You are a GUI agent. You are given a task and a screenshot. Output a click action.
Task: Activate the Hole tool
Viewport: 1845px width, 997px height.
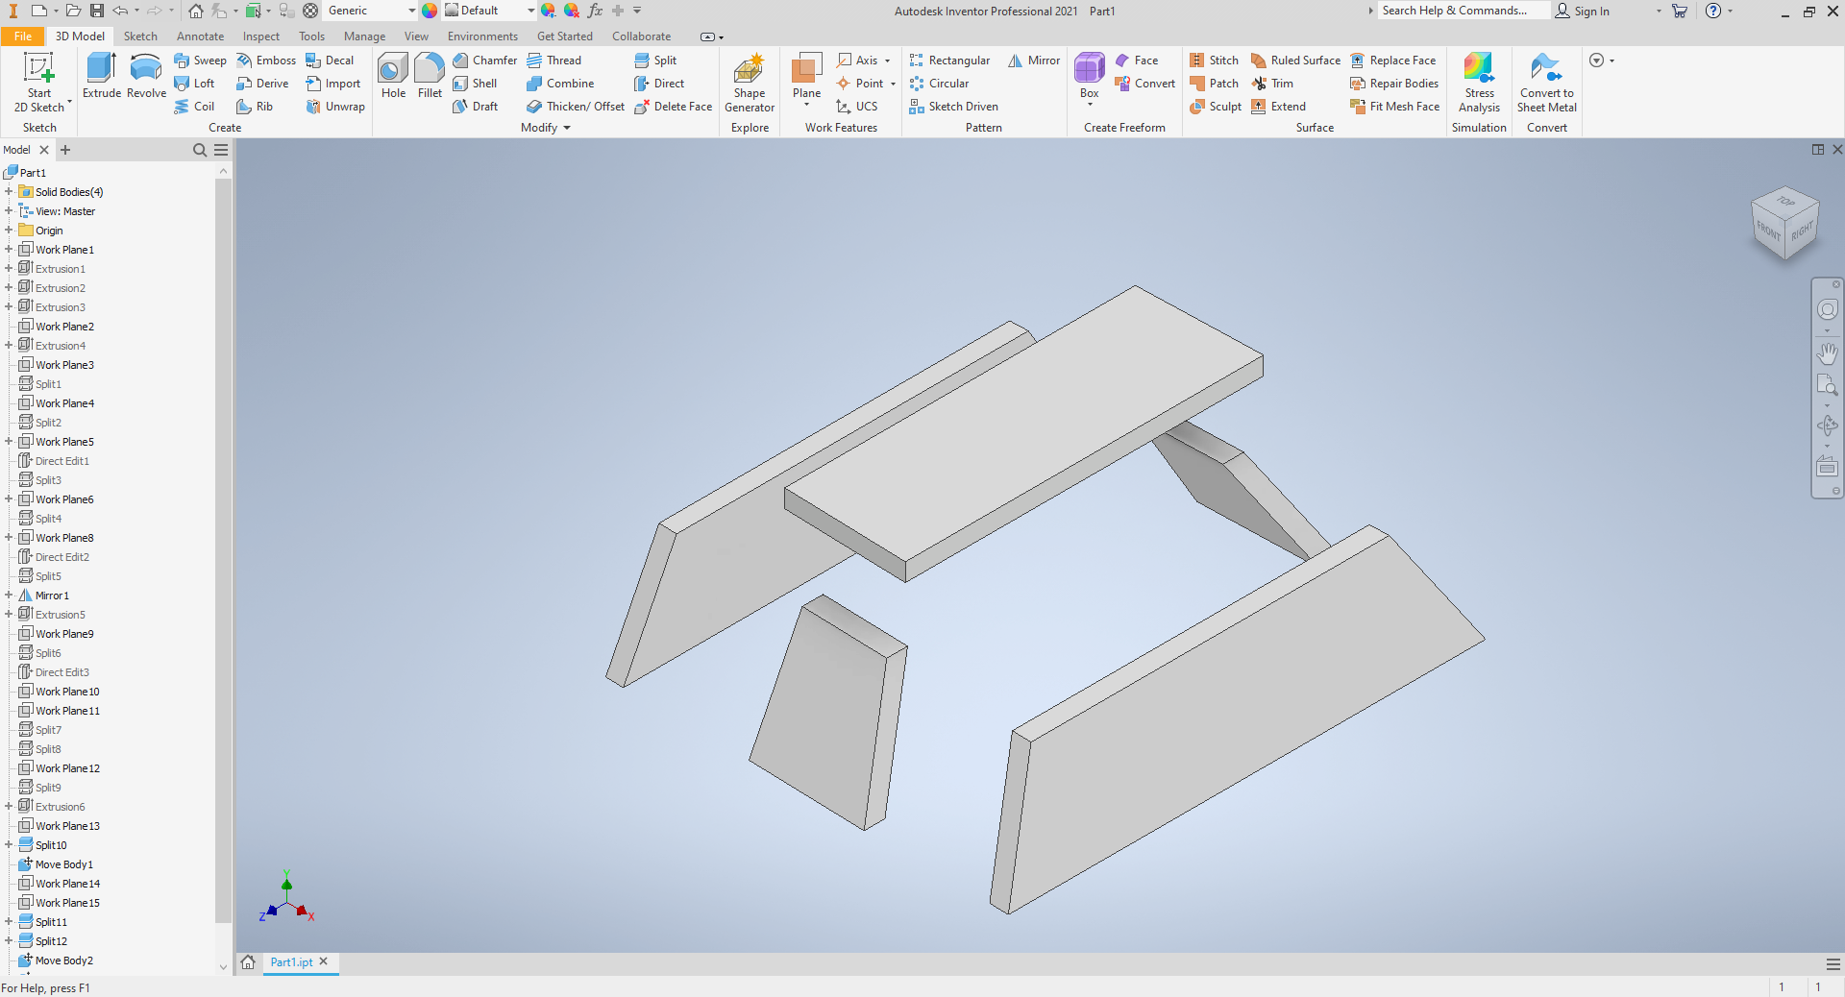393,76
